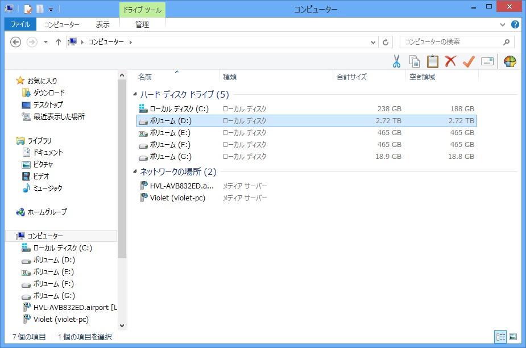Open the quick access toolbar dropdown arrow

click(51, 10)
